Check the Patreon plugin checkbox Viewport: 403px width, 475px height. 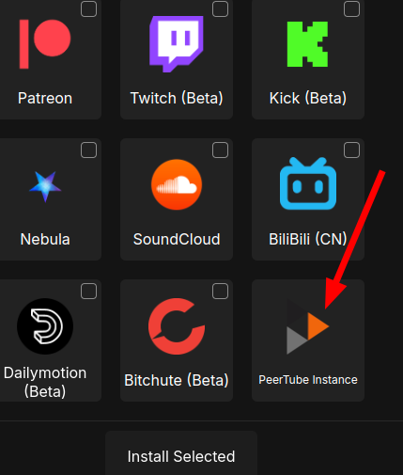click(x=88, y=9)
